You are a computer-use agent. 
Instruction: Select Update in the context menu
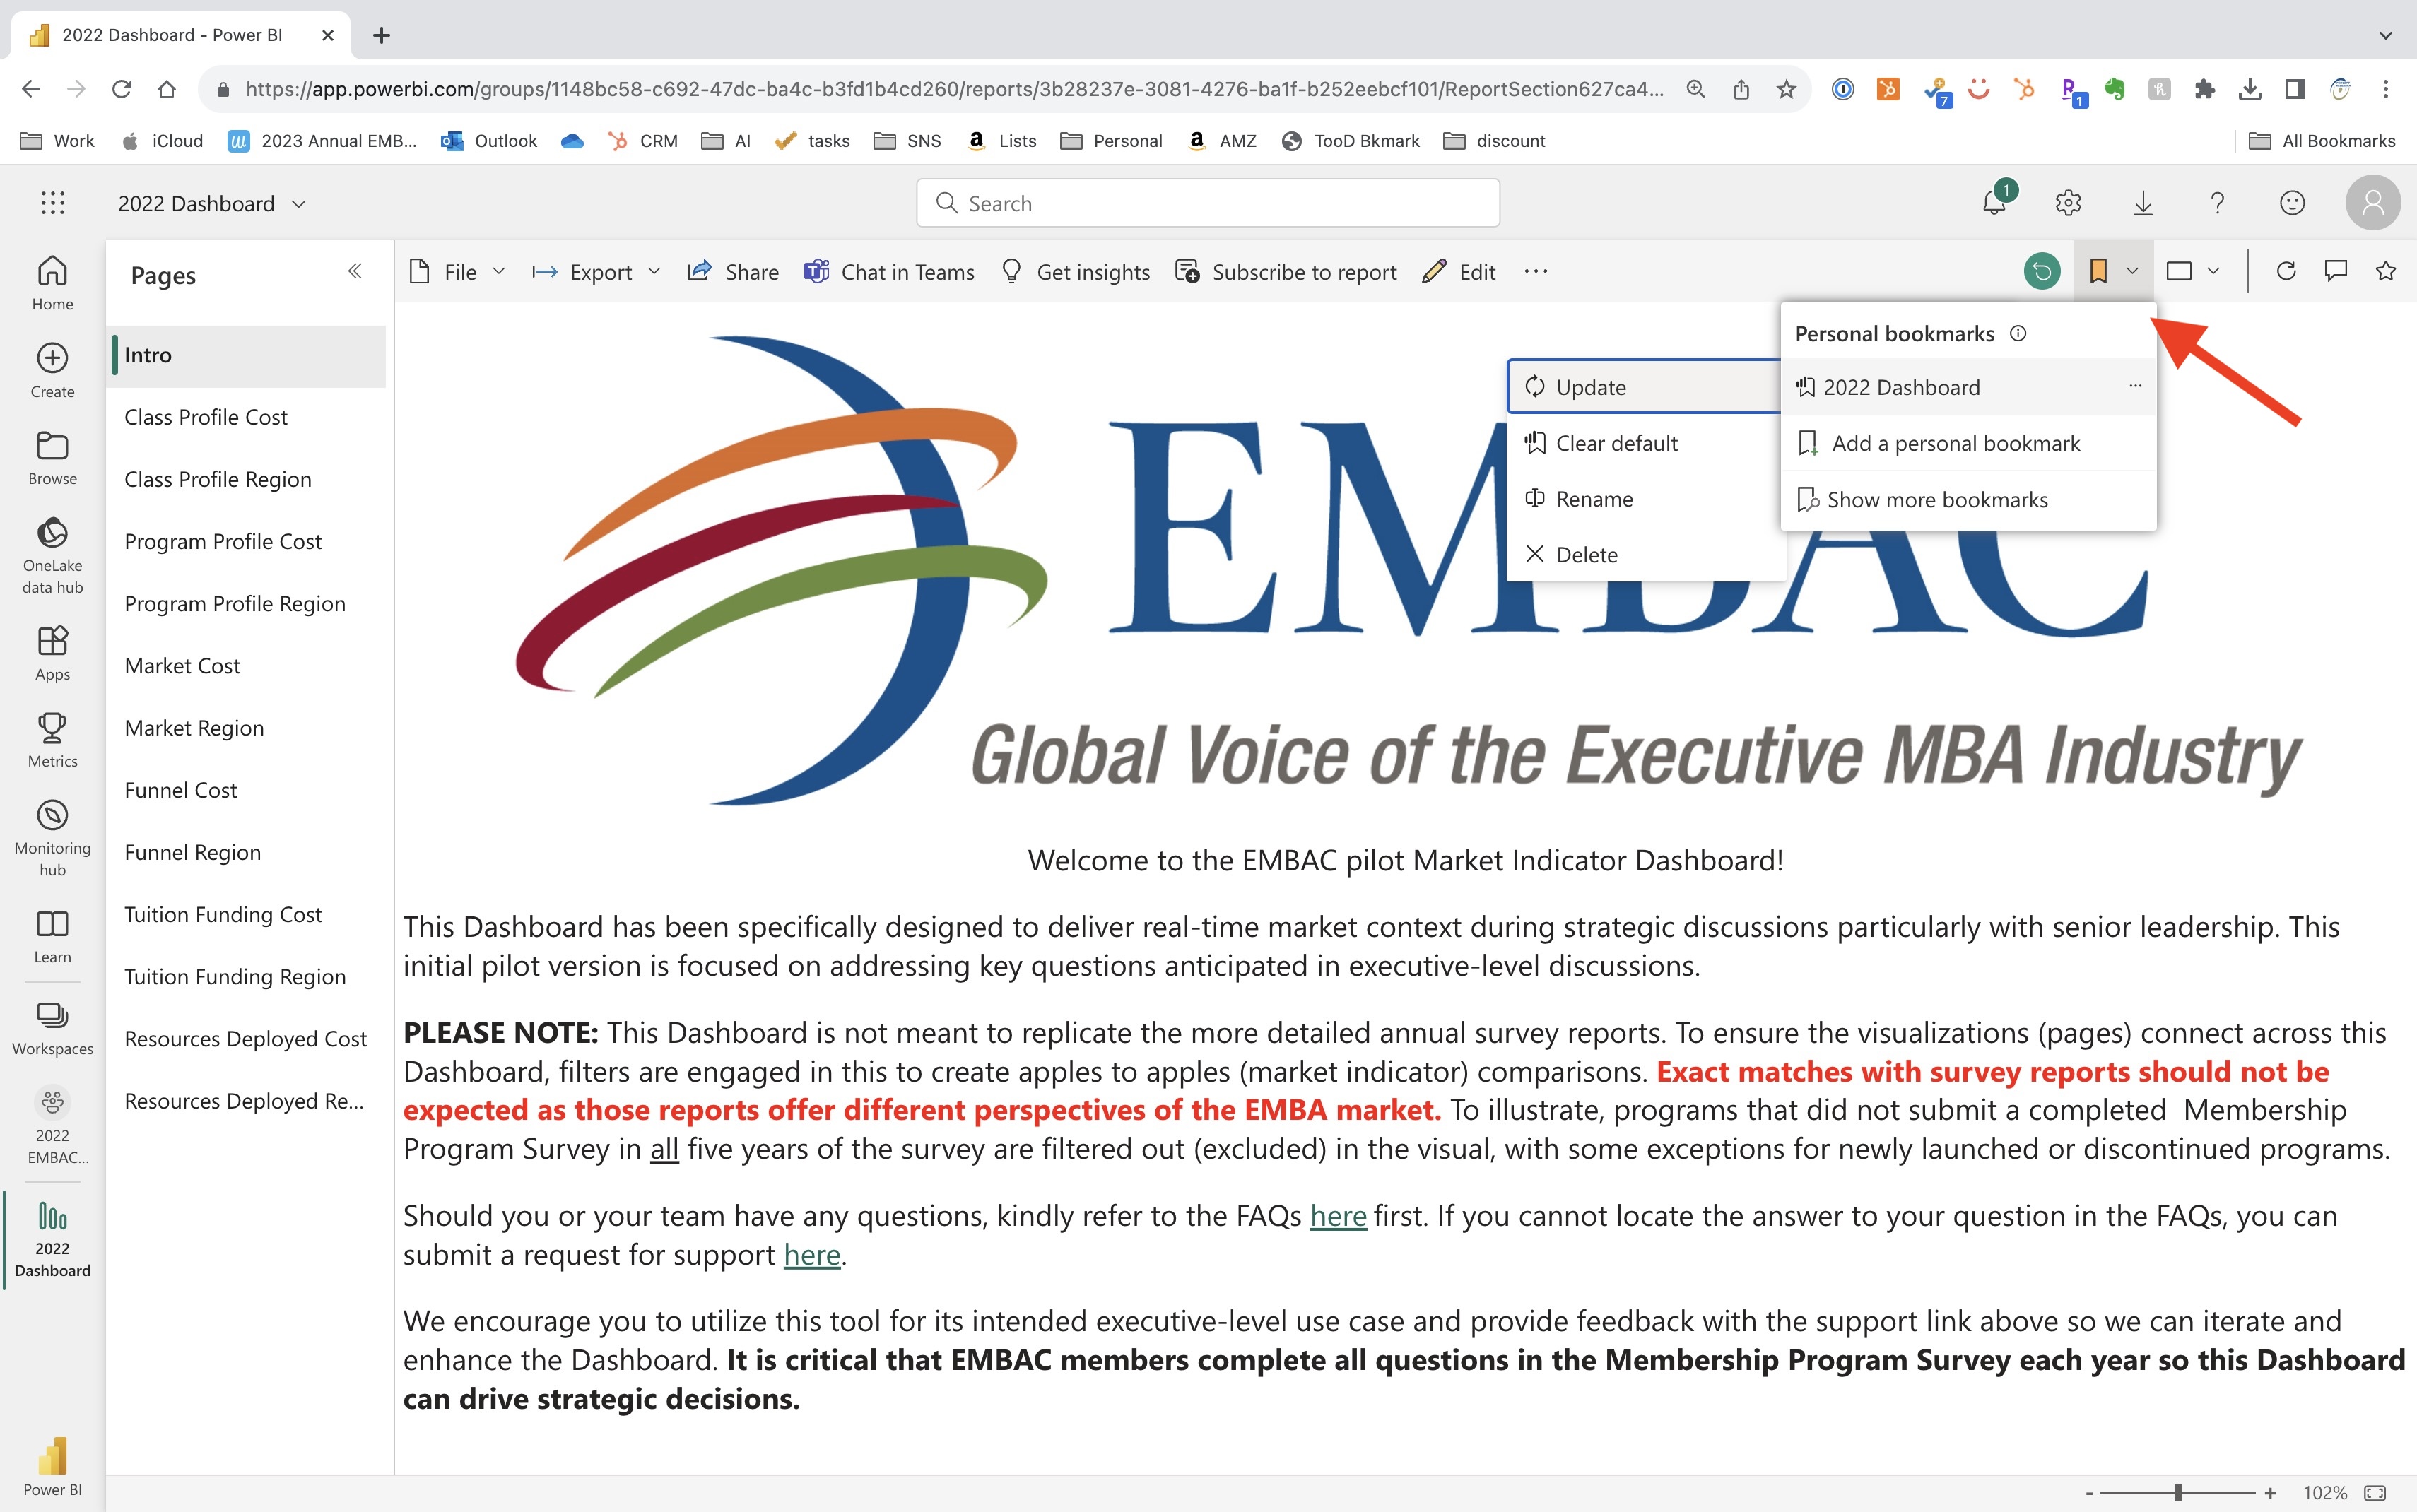[x=1645, y=387]
